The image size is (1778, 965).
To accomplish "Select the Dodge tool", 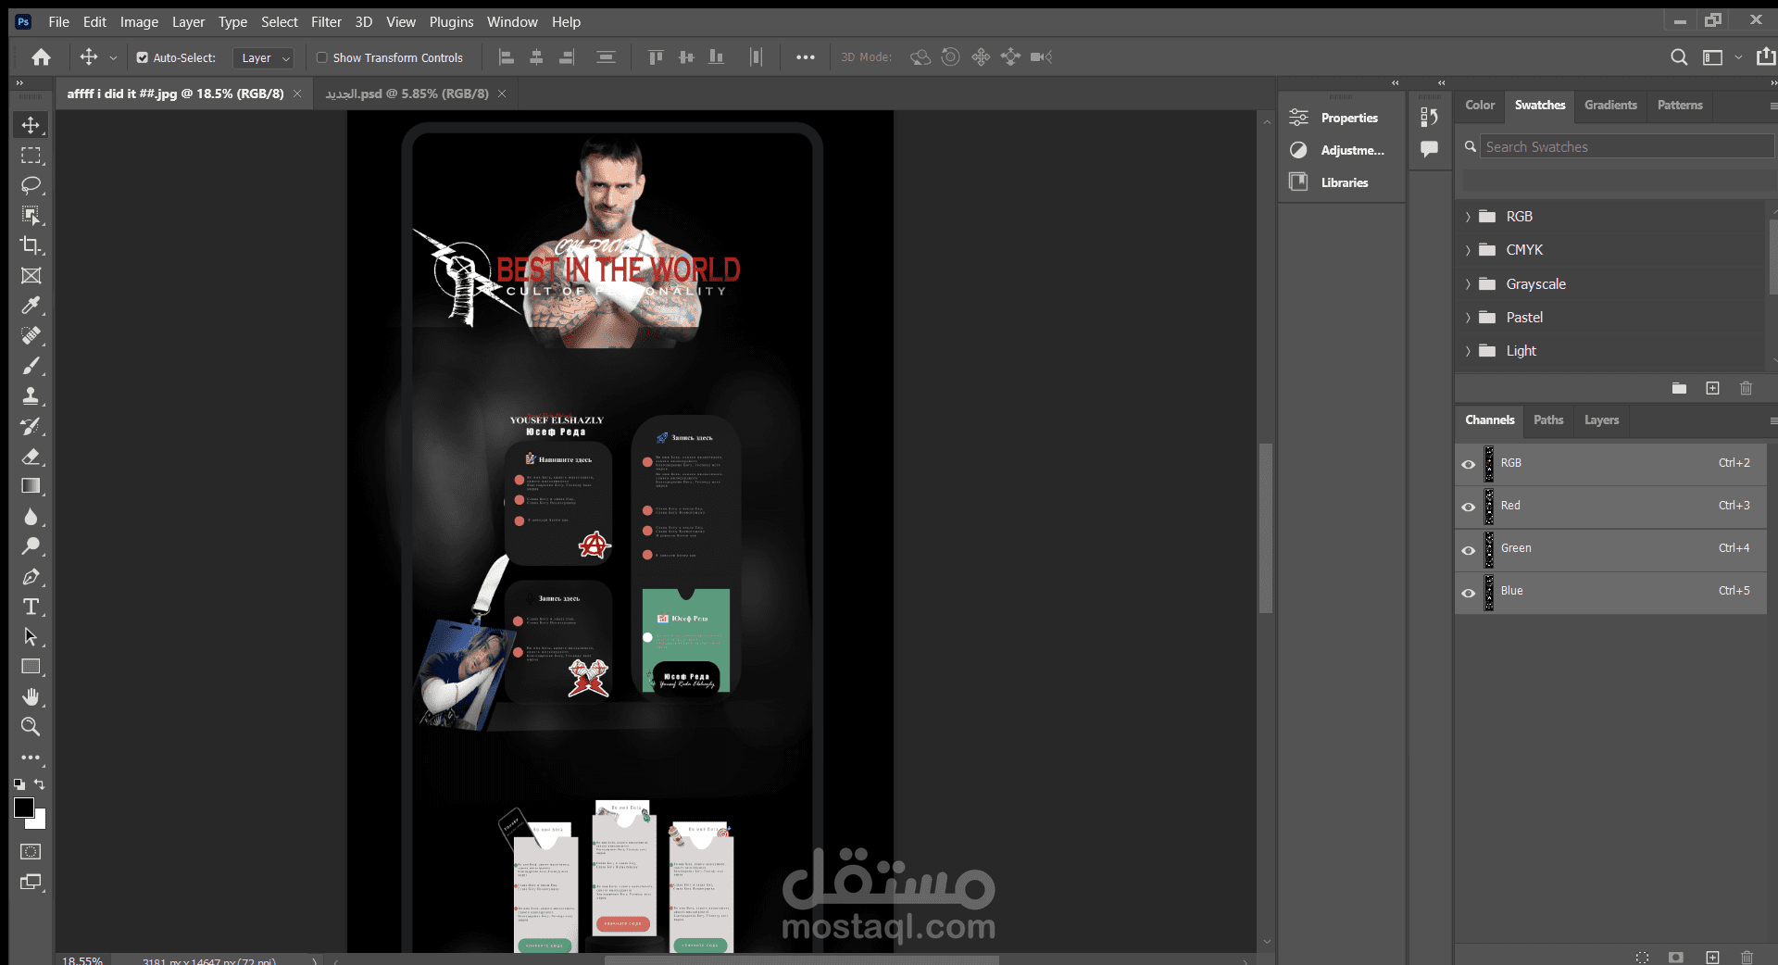I will pos(31,546).
